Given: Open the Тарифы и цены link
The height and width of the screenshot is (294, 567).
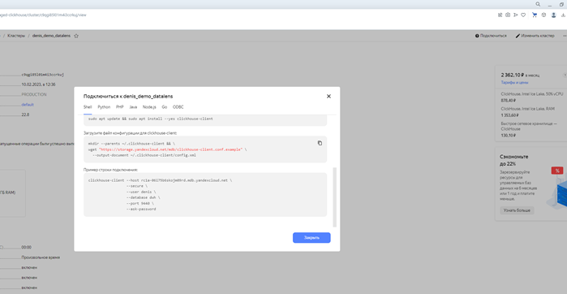Looking at the screenshot, I should (514, 83).
